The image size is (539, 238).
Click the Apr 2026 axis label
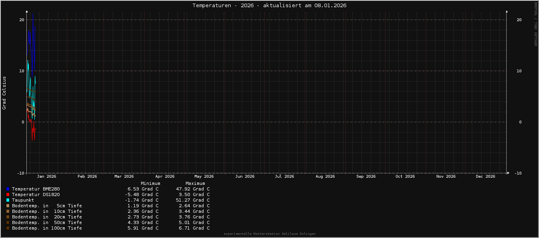[x=165, y=176]
